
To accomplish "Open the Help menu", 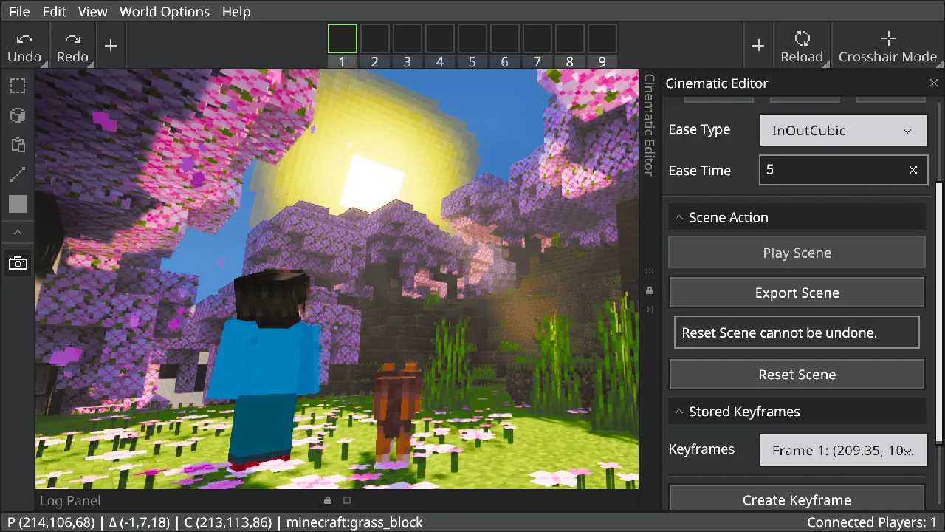I will 236,11.
